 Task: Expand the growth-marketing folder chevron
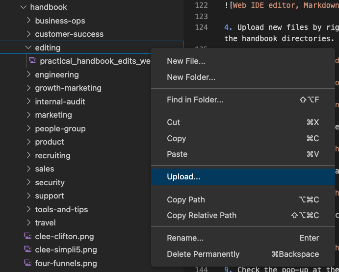tap(28, 88)
